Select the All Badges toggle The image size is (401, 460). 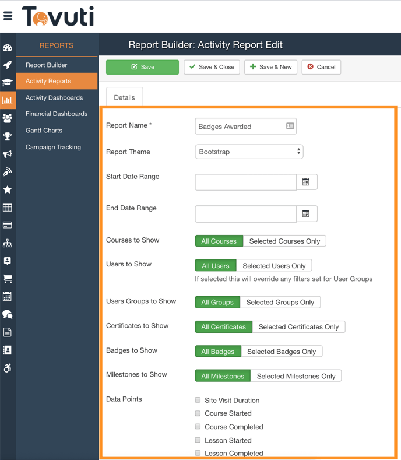pos(218,352)
